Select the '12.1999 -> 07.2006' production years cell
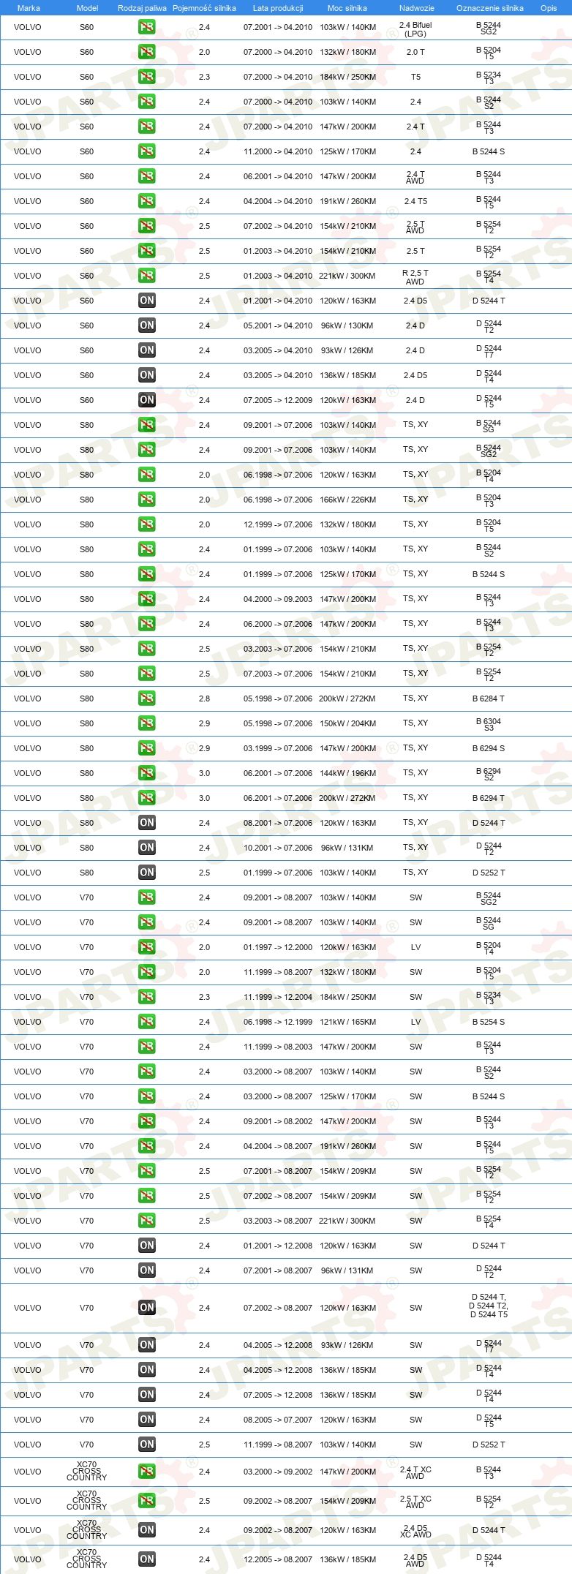 278,524
